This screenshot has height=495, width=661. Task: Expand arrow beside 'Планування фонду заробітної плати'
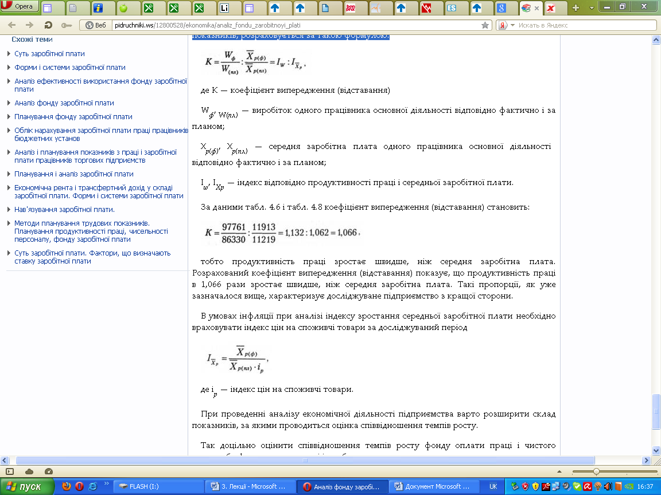coord(9,117)
